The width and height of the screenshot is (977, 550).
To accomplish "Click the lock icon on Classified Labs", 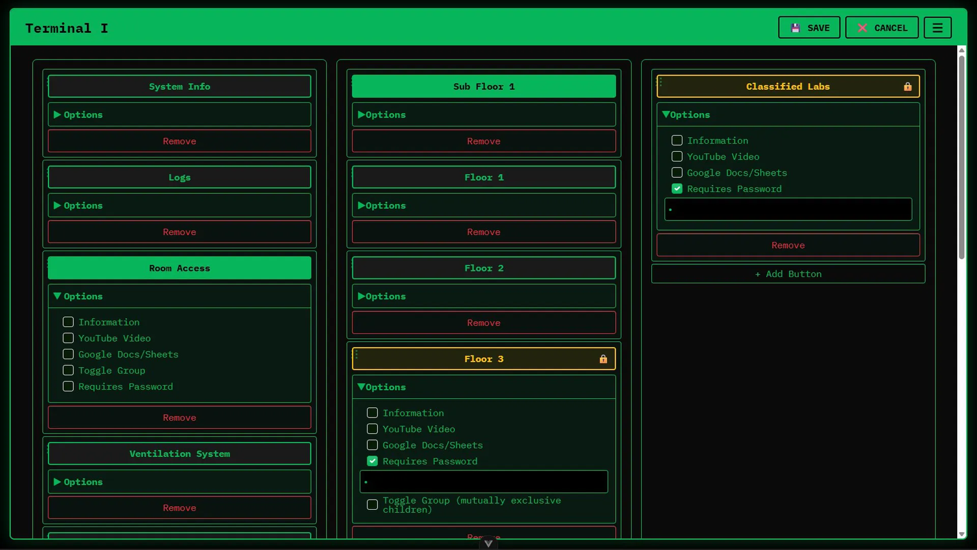I will (x=907, y=87).
